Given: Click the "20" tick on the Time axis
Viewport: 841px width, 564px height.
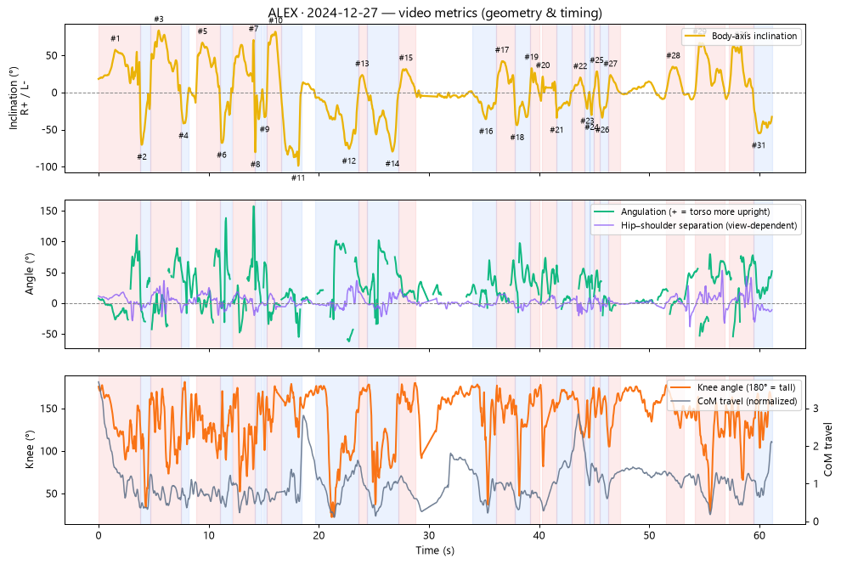Looking at the screenshot, I should point(319,535).
